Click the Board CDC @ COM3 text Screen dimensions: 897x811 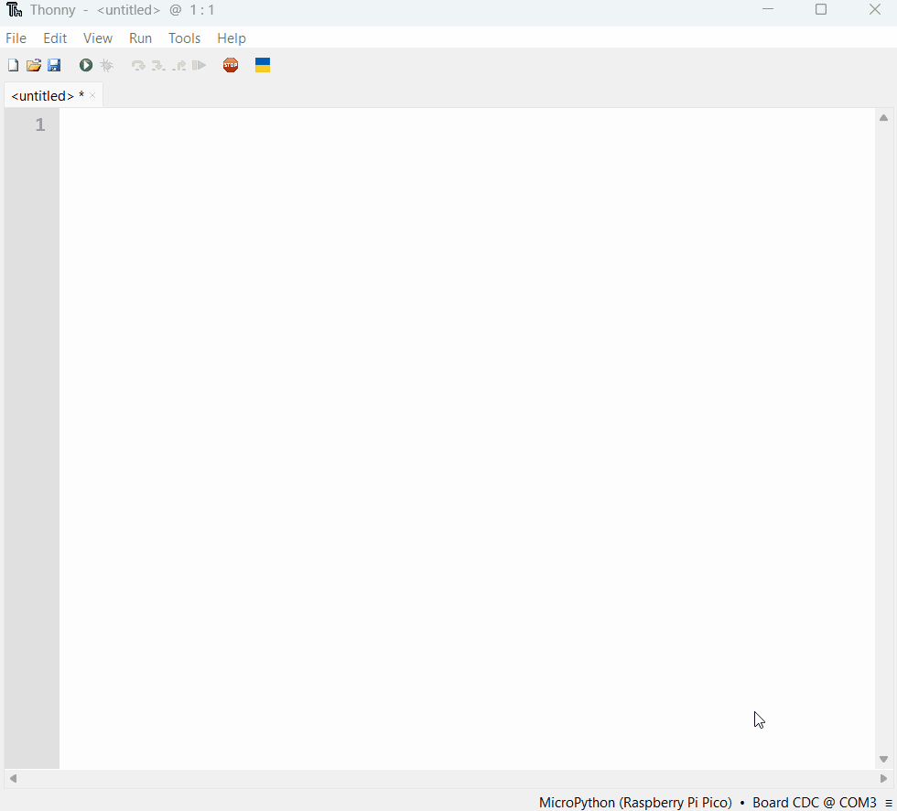click(814, 803)
